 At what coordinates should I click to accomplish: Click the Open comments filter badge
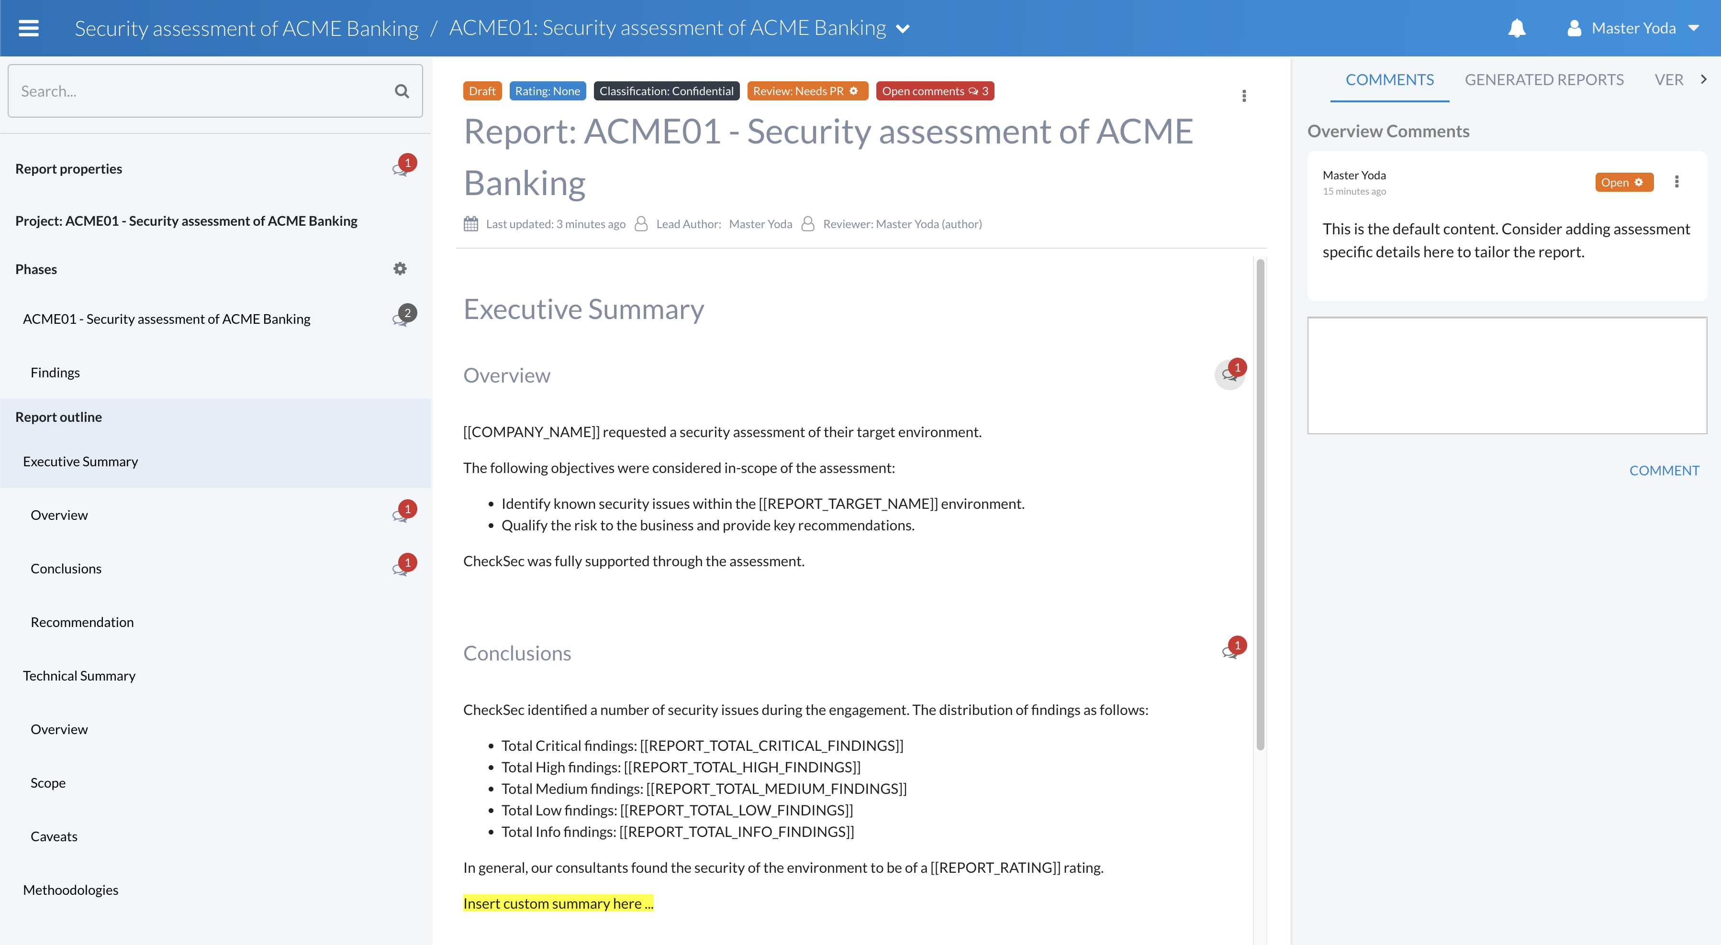click(934, 91)
